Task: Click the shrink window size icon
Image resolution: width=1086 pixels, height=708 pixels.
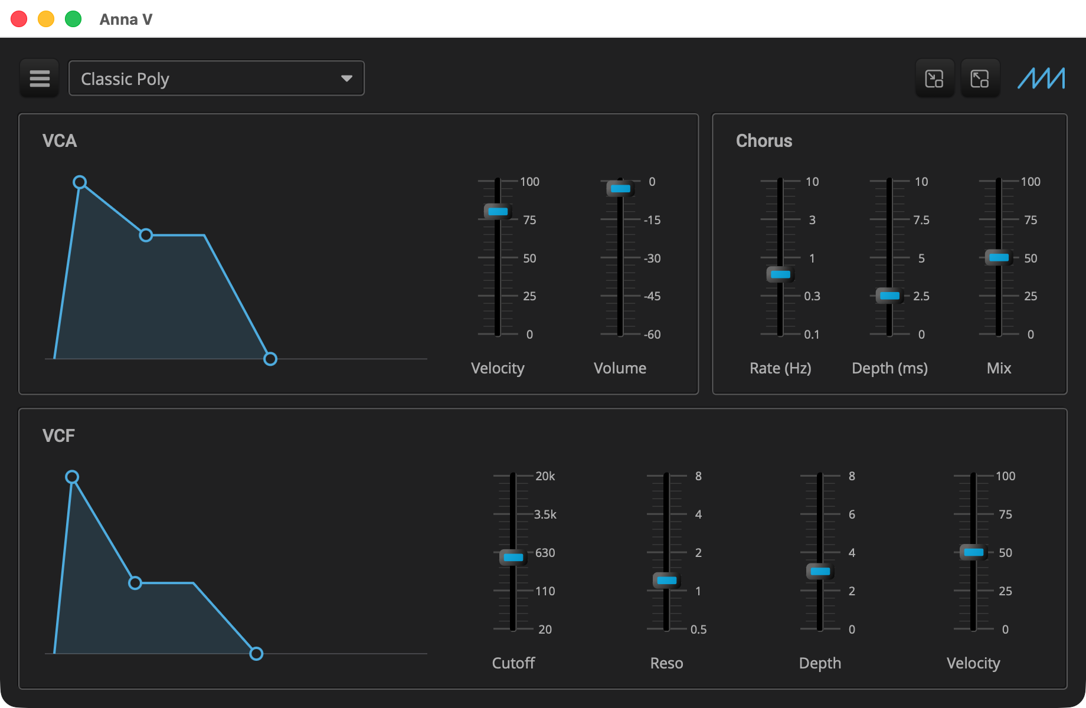Action: pos(934,78)
